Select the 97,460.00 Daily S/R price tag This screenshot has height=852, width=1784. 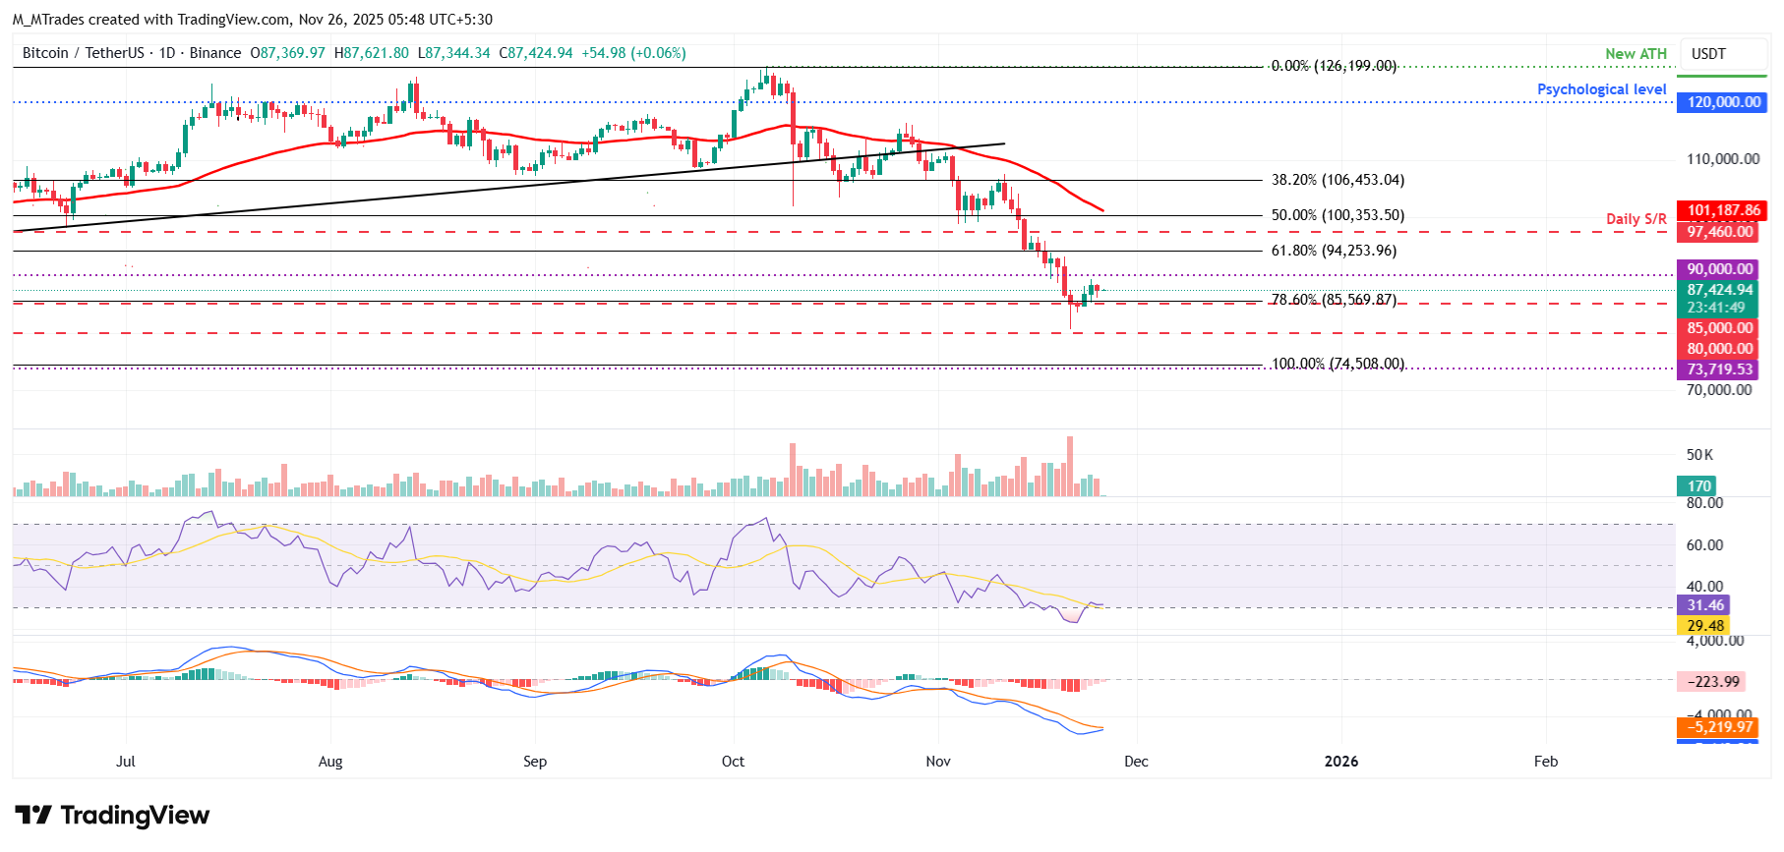pos(1721,232)
